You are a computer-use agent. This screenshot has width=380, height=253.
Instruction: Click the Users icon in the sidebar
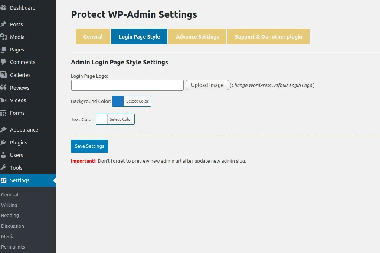6,155
